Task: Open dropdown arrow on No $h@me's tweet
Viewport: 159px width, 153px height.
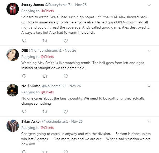Action: pos(149,86)
